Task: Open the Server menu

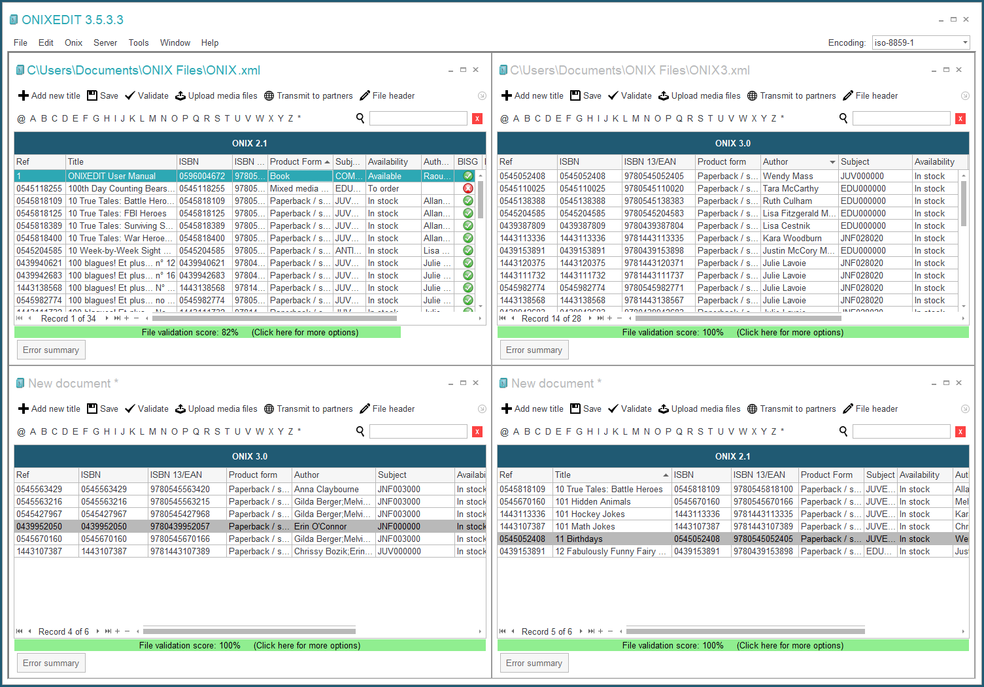Action: [105, 42]
